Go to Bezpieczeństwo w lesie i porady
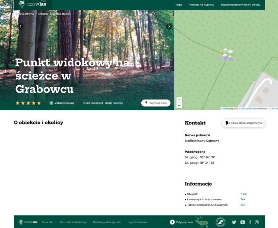The height and width of the screenshot is (228, 278). tap(240, 5)
